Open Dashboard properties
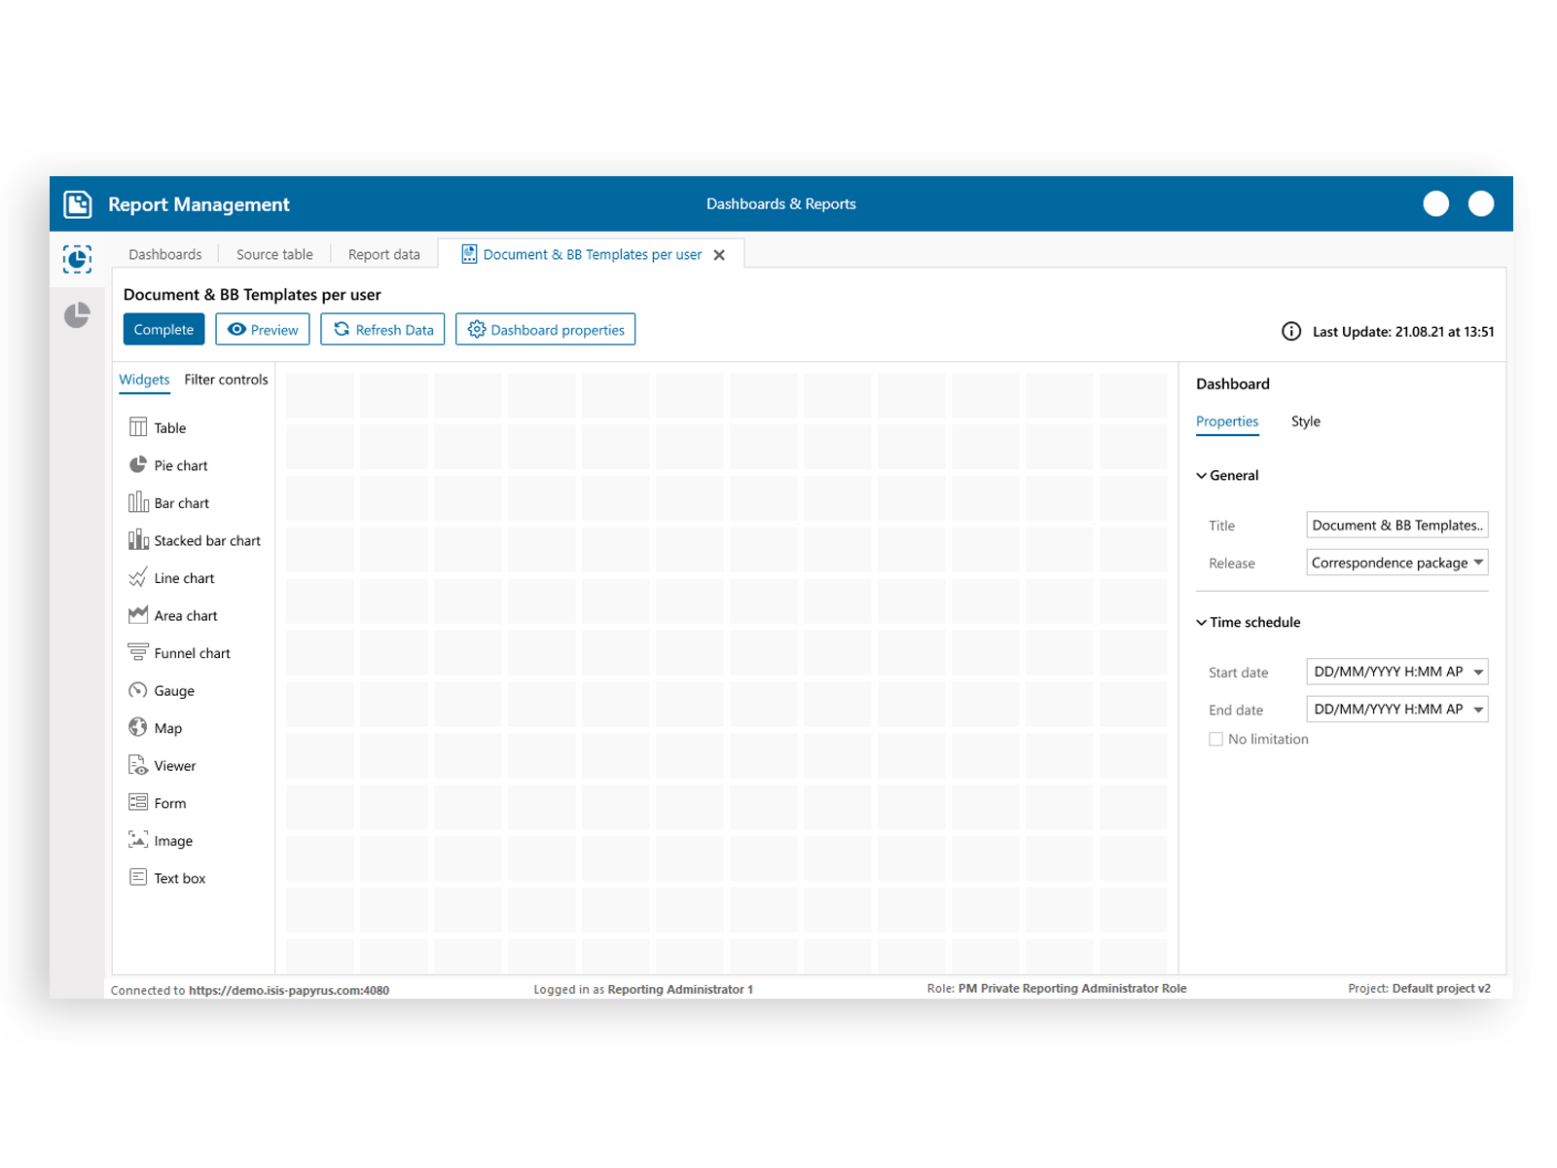Image resolution: width=1557 pixels, height=1168 pixels. (545, 329)
